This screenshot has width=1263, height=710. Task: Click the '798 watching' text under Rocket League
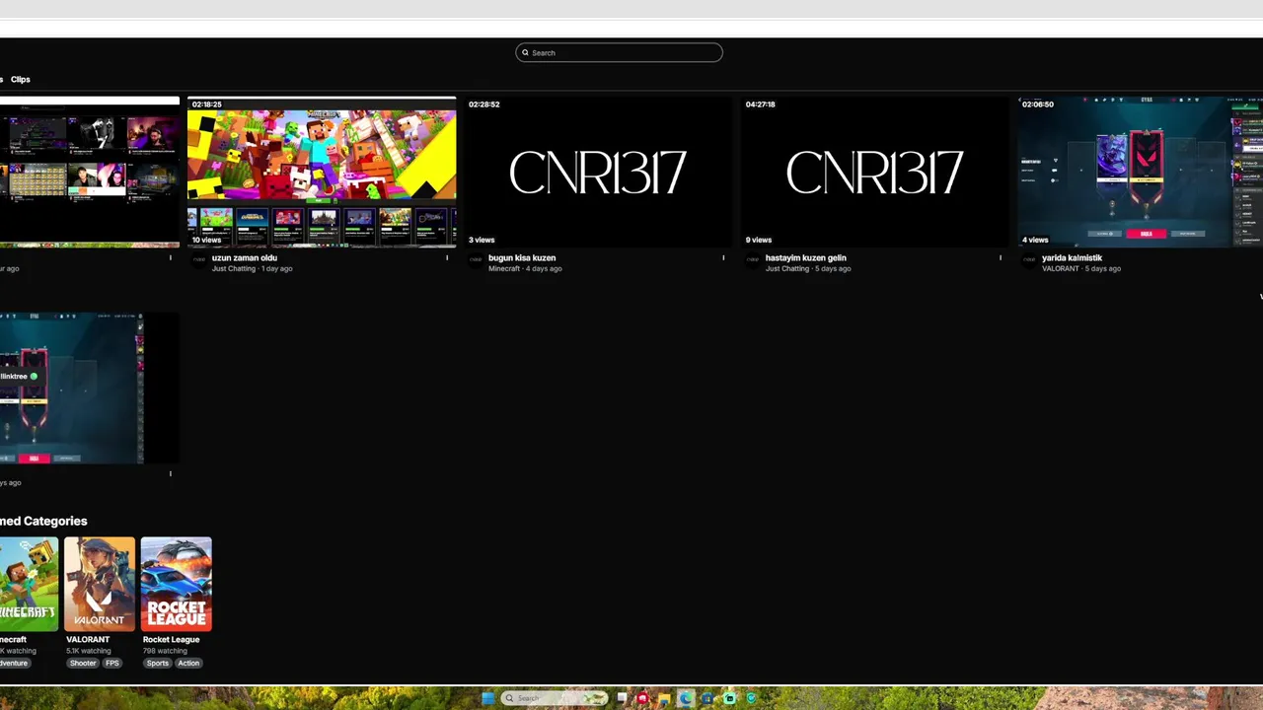coord(164,651)
